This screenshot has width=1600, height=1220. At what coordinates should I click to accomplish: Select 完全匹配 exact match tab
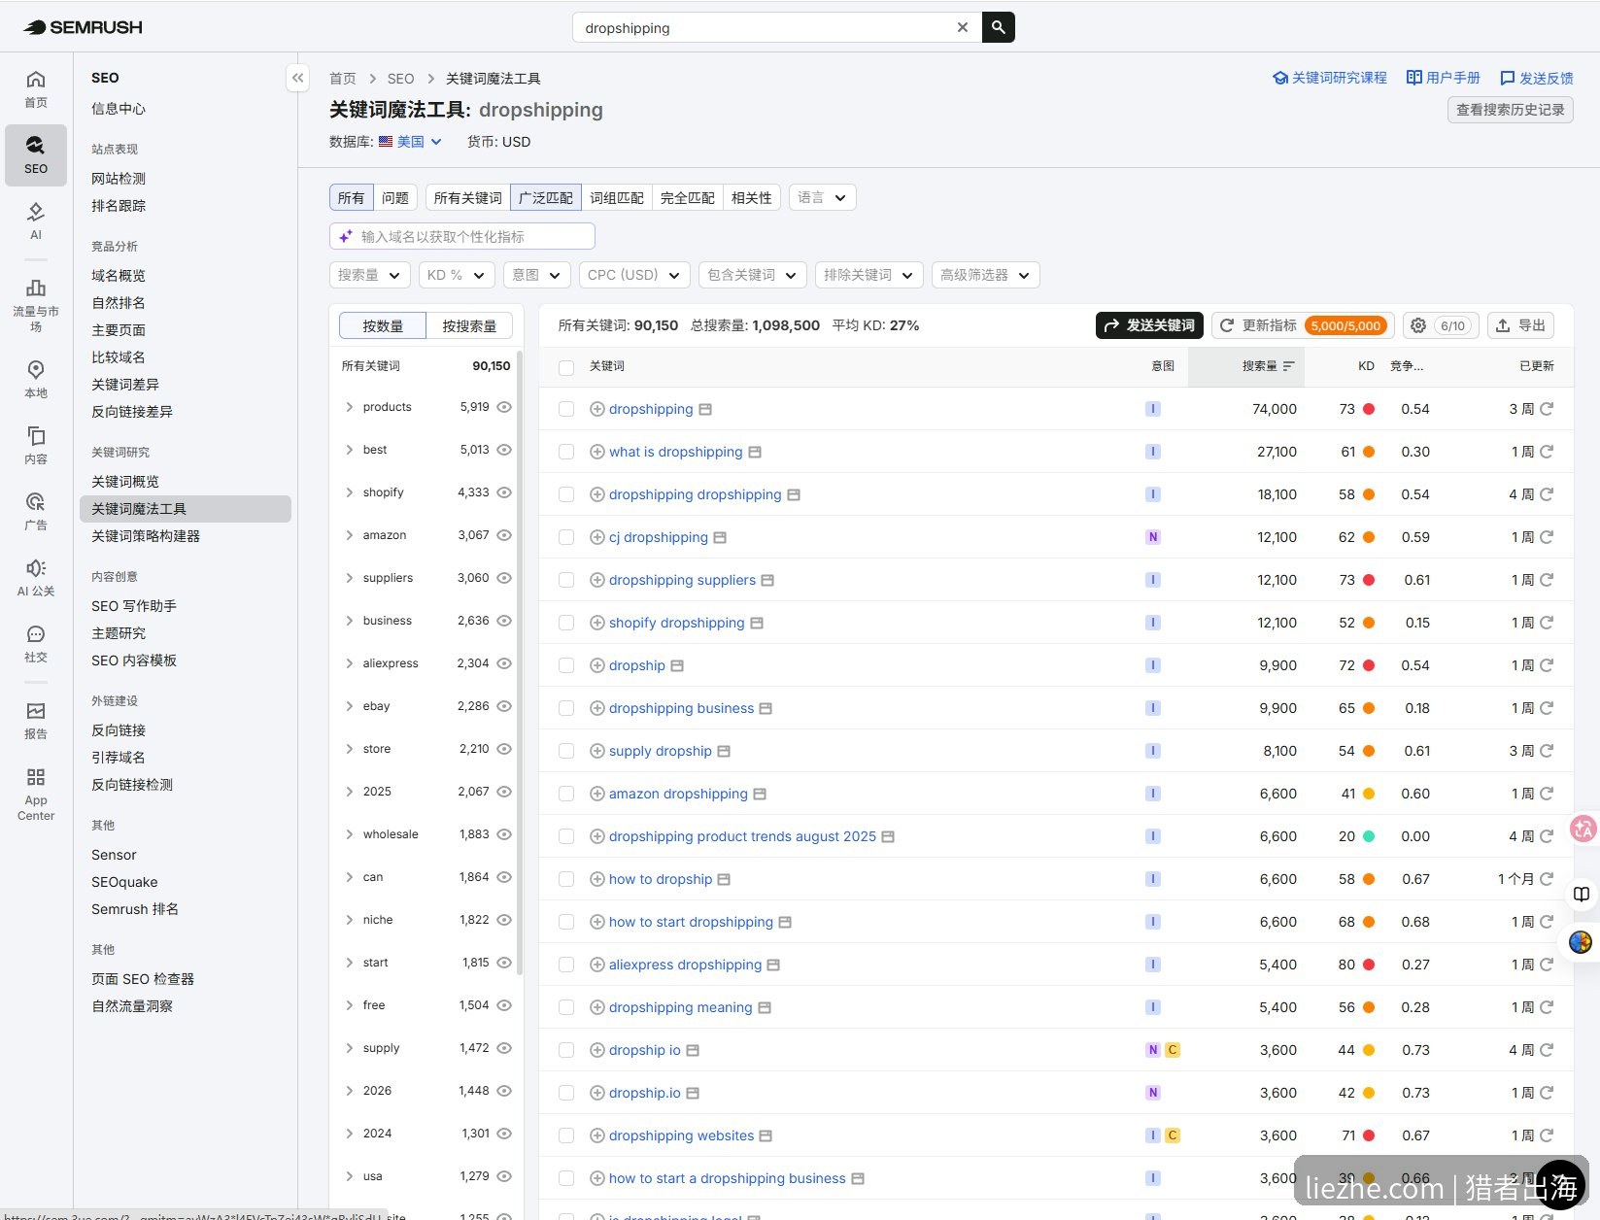click(688, 197)
